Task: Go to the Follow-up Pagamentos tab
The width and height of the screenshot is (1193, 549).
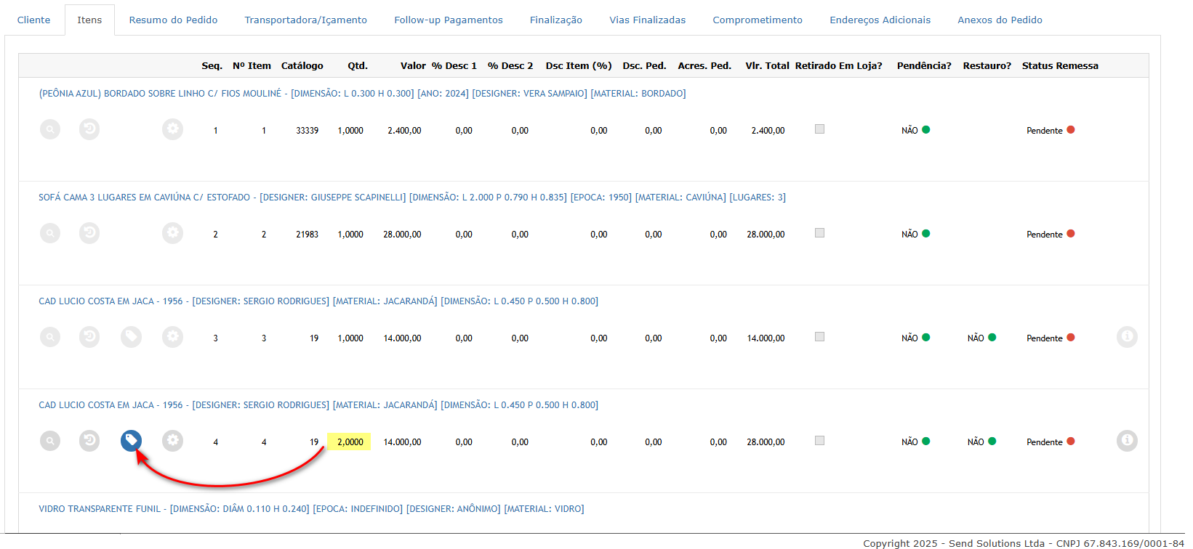Action: pos(448,20)
